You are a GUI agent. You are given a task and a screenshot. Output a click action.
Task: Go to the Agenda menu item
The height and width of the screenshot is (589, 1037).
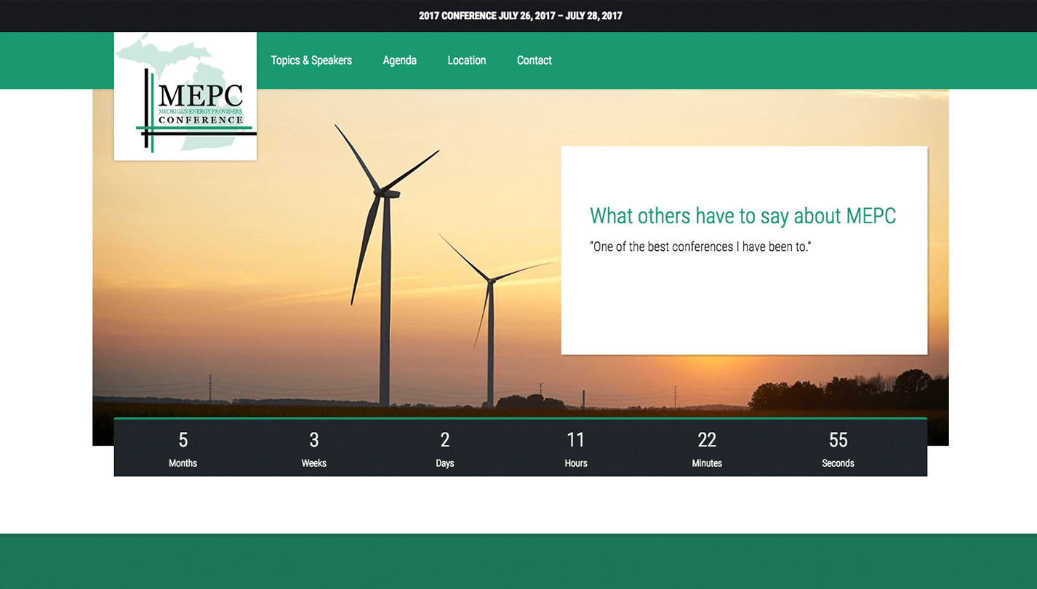tap(399, 60)
